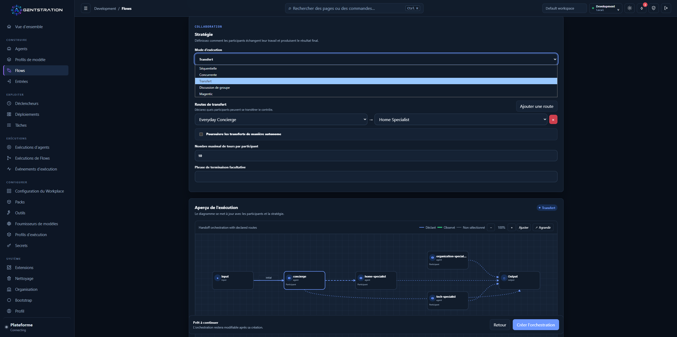
Task: Click the Profil user icon
Action: tap(9, 311)
